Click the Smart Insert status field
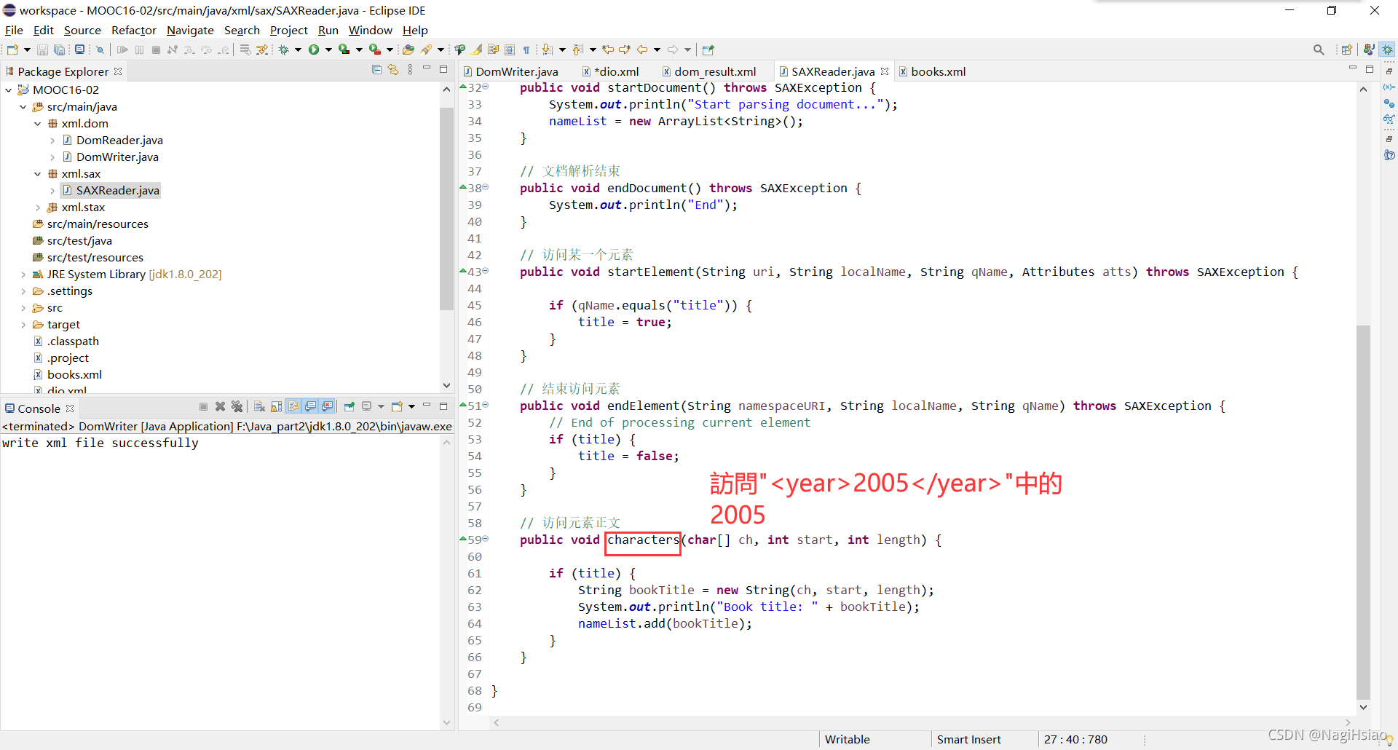Image resolution: width=1398 pixels, height=750 pixels. [x=968, y=739]
